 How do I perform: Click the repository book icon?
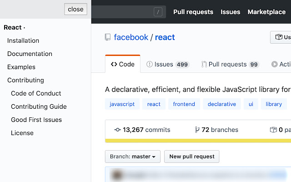(x=108, y=37)
